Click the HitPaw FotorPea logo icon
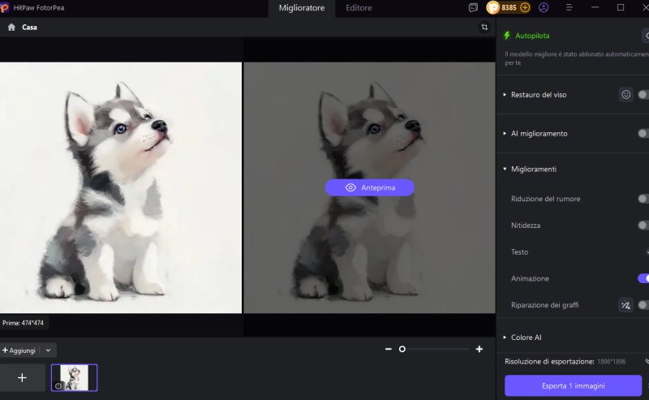Image resolution: width=649 pixels, height=400 pixels. [5, 7]
